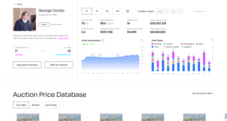
Task: Click Offer an artwork button
Action: coord(59,65)
